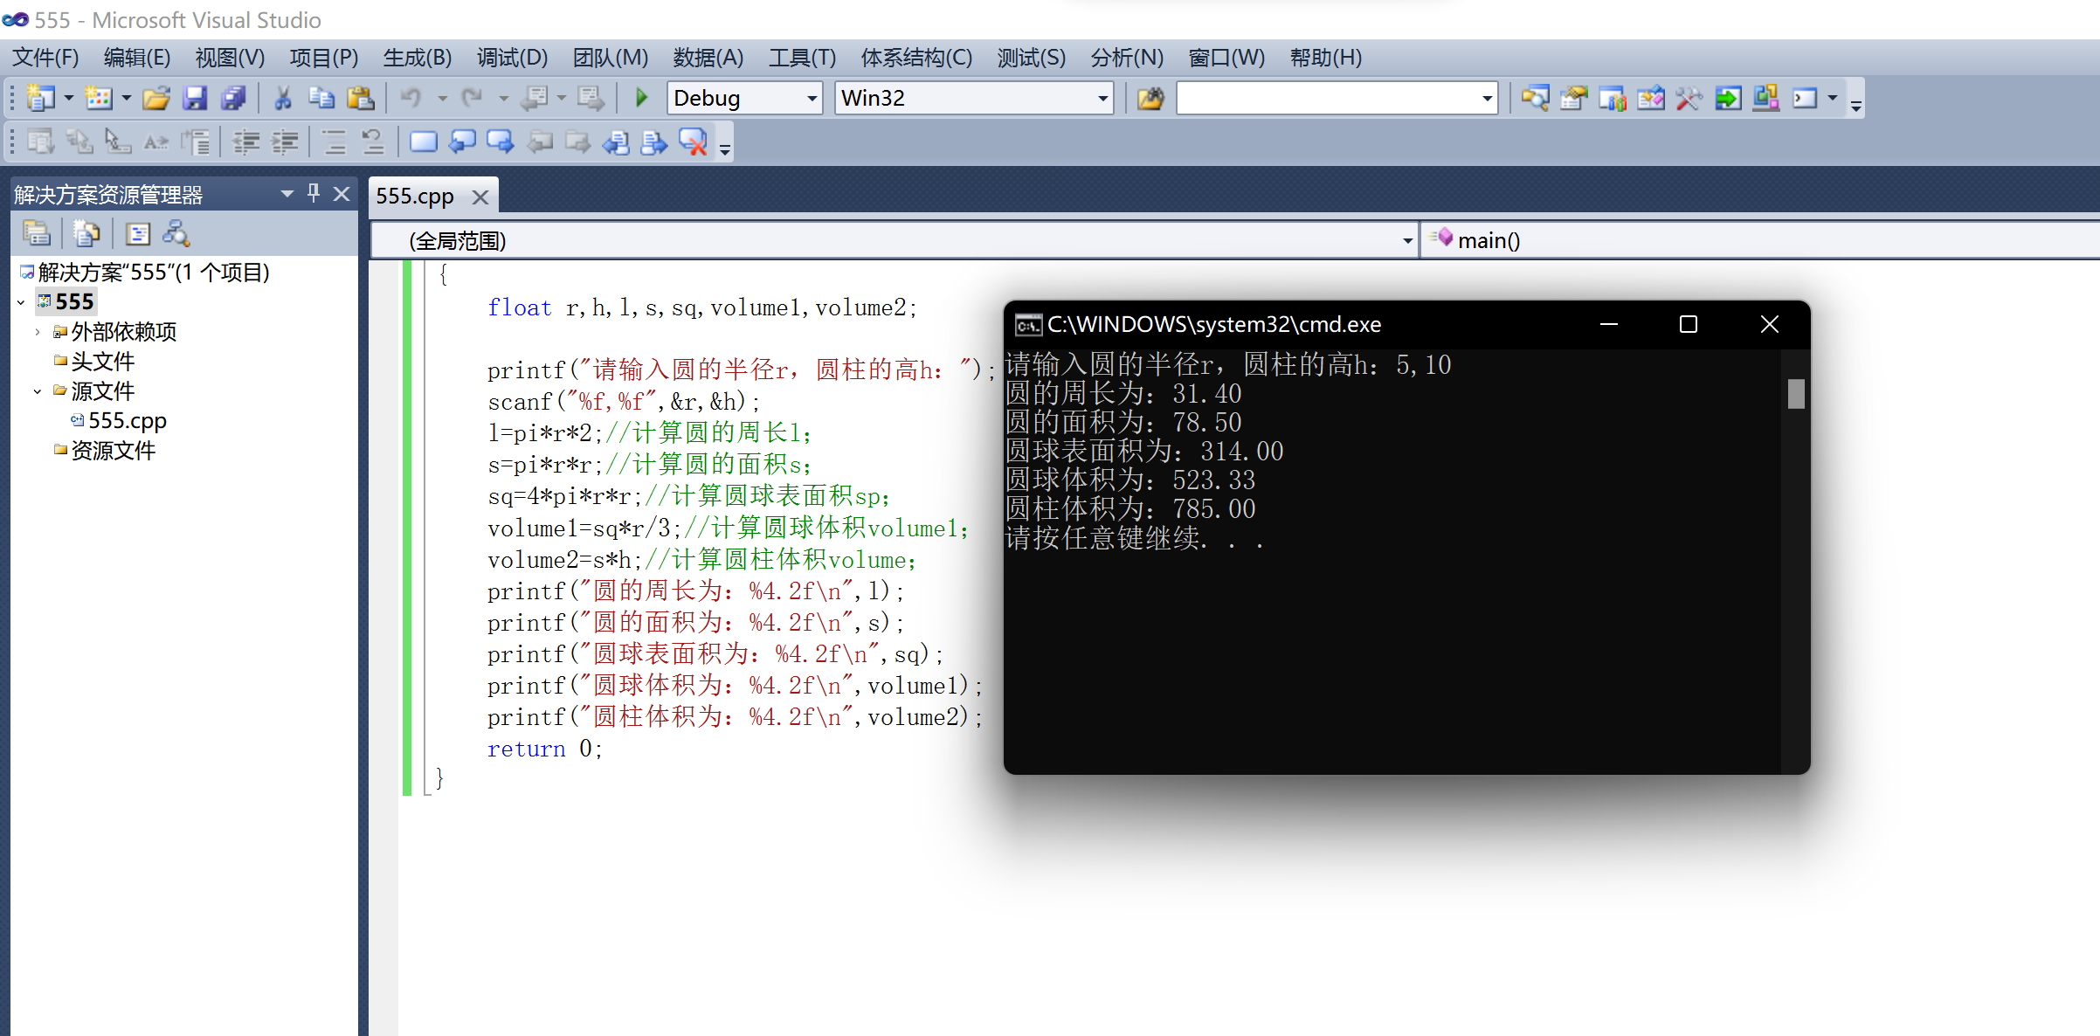The height and width of the screenshot is (1036, 2100).
Task: Cut selection using the scissors icon
Action: 282,98
